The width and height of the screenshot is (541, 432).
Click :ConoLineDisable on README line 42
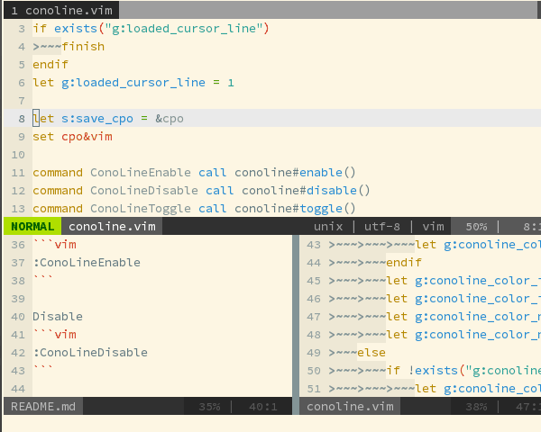90,353
